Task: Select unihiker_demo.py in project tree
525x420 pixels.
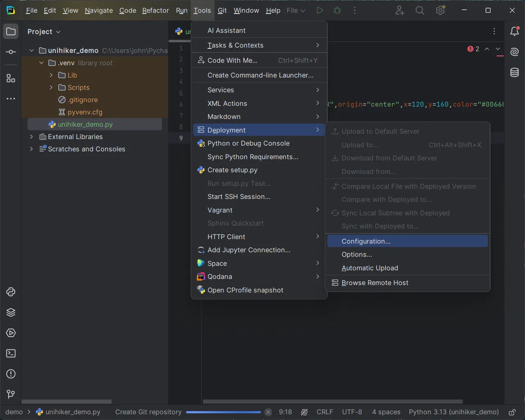Action: pos(95,124)
